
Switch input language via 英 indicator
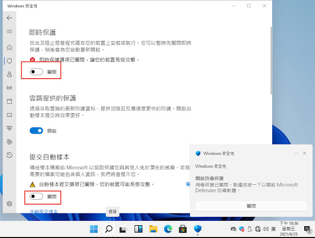pos(273,229)
